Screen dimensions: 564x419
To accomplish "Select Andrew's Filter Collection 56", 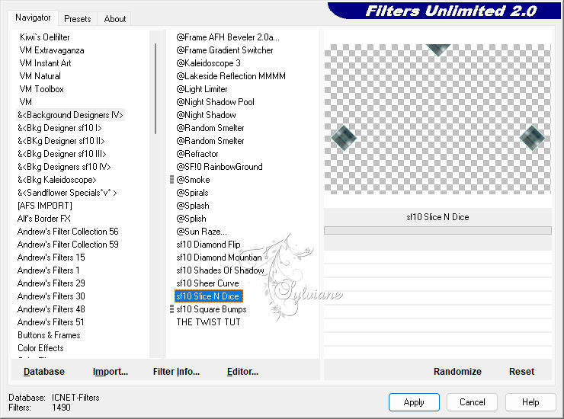I will click(x=68, y=232).
